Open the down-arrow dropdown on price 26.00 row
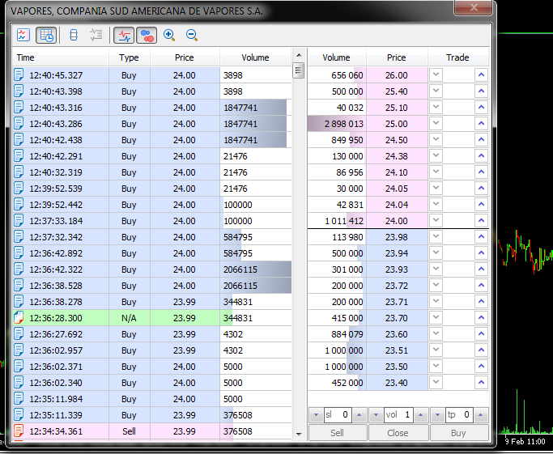 436,75
